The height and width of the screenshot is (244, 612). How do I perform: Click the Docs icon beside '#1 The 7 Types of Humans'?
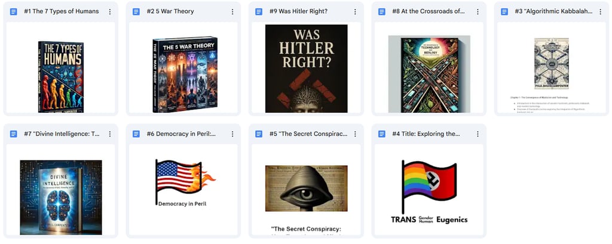tap(14, 12)
